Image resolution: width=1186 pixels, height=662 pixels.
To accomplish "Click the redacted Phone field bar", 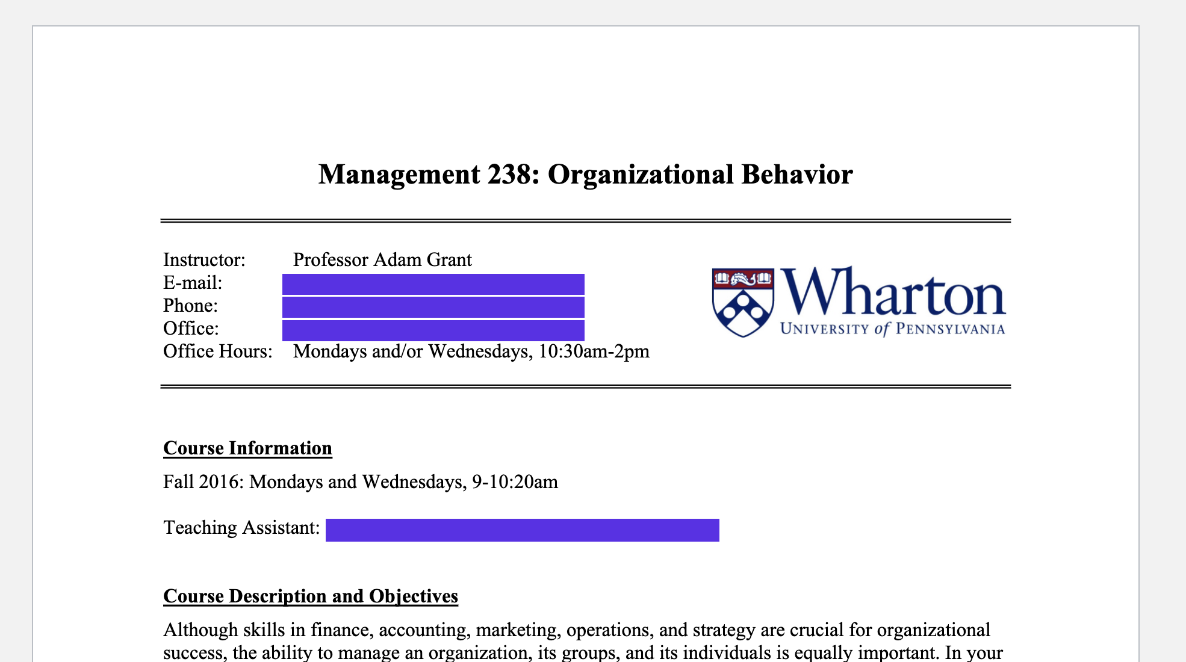I will [433, 307].
